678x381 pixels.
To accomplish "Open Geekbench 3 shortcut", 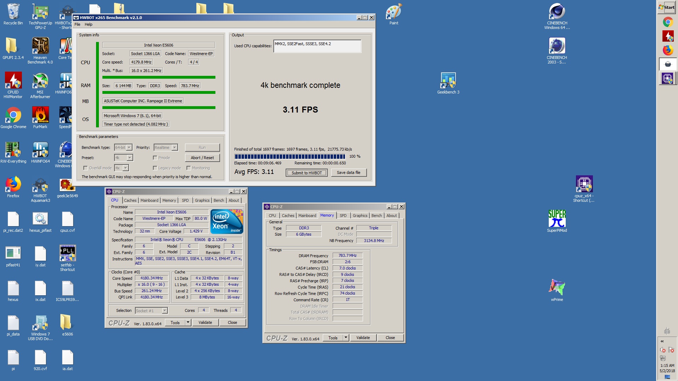I will tap(448, 83).
